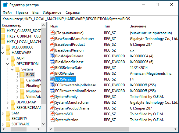Open the Файл menu
The image size is (179, 133).
[x=7, y=13]
